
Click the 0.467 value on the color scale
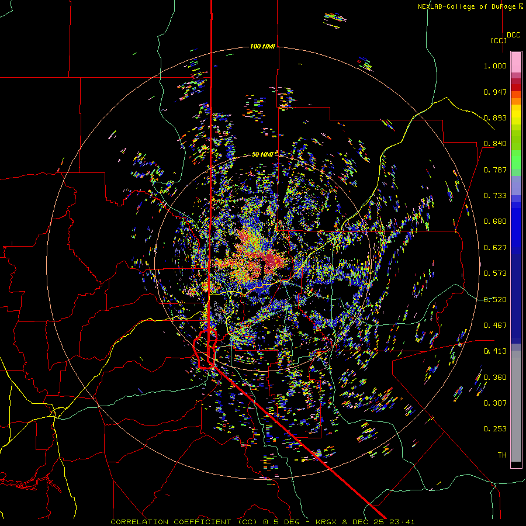495,326
